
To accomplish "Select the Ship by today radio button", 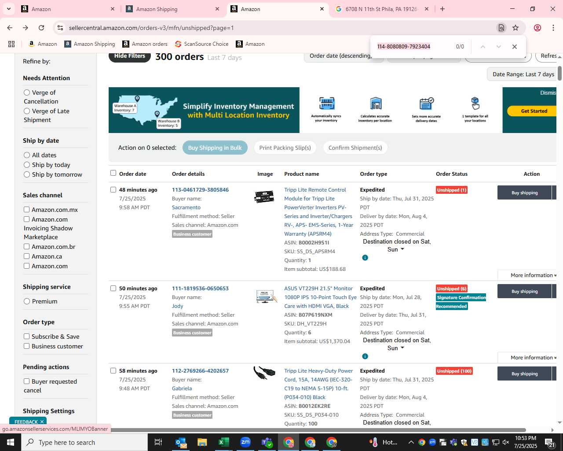I will (27, 165).
